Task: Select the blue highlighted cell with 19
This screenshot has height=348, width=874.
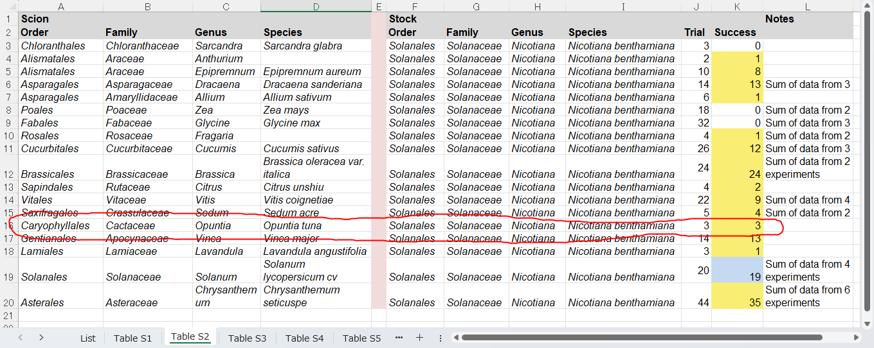Action: (737, 270)
